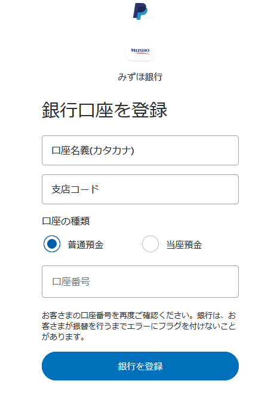Click the account number confirmation notice text
280x396 pixels.
[x=139, y=326]
